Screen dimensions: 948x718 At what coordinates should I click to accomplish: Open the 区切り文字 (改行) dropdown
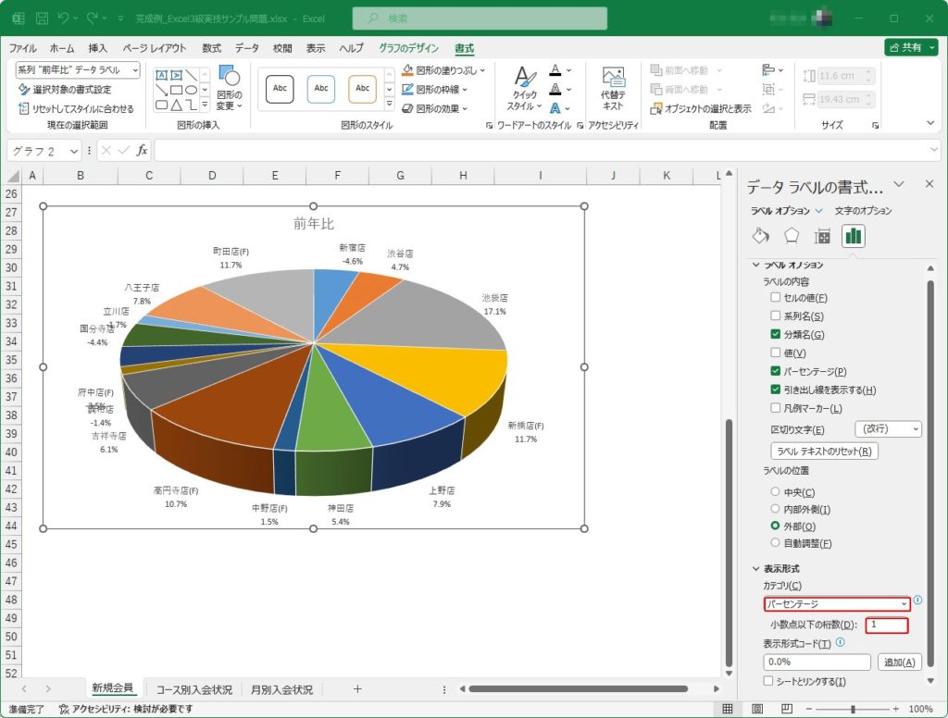(x=888, y=429)
